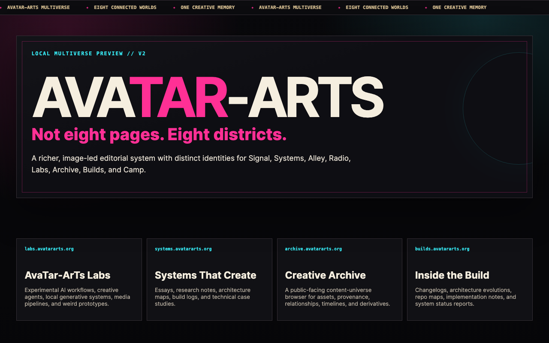The image size is (549, 343).
Task: Click the large AVATAR-ARTS hero title
Action: pyautogui.click(x=208, y=97)
